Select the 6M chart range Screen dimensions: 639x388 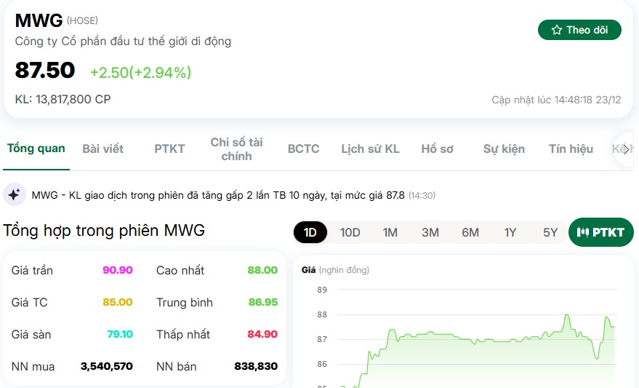(470, 232)
